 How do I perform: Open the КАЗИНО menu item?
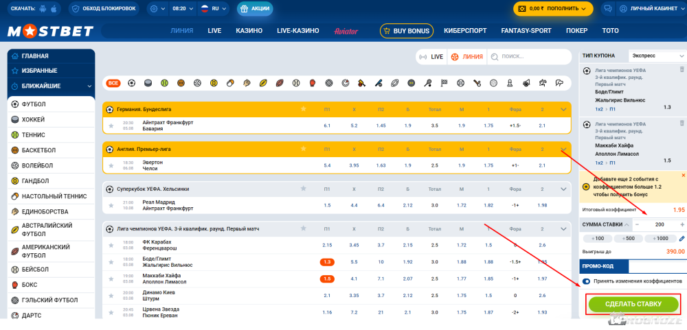click(x=249, y=31)
